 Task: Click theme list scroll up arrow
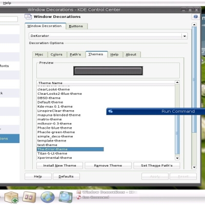177,83
